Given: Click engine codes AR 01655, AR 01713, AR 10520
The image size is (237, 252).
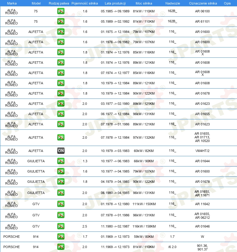Looking at the screenshot, I should point(202,137).
